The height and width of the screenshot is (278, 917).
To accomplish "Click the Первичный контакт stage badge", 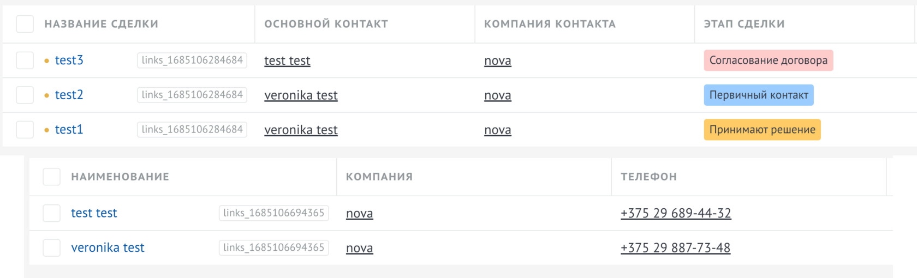I will [x=759, y=95].
